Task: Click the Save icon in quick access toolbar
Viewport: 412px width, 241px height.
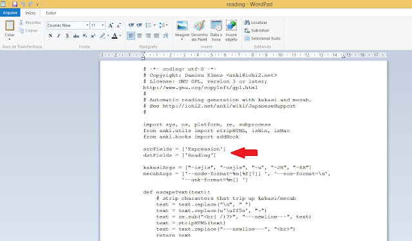Action: 14,5
